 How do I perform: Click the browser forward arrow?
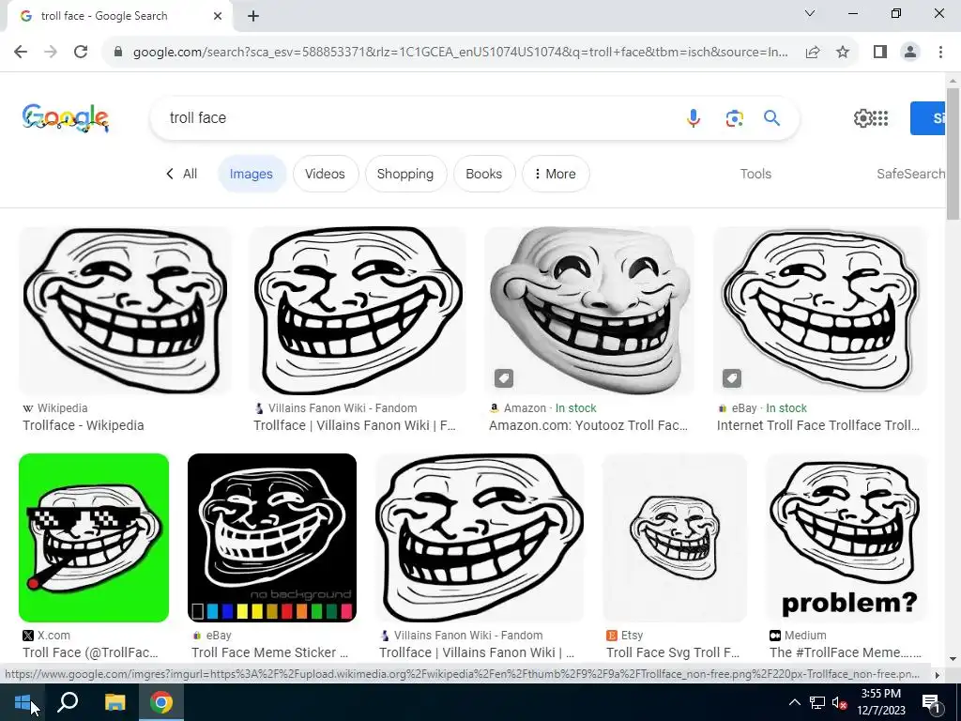51,53
